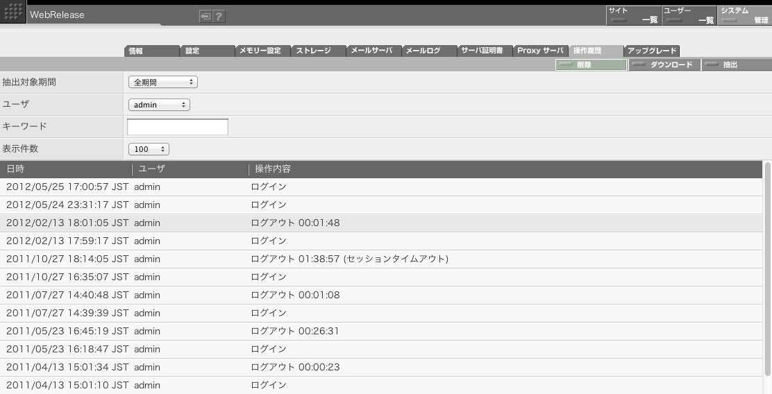Image resolution: width=772 pixels, height=394 pixels.
Task: Click the 削除 button
Action: pyautogui.click(x=591, y=65)
